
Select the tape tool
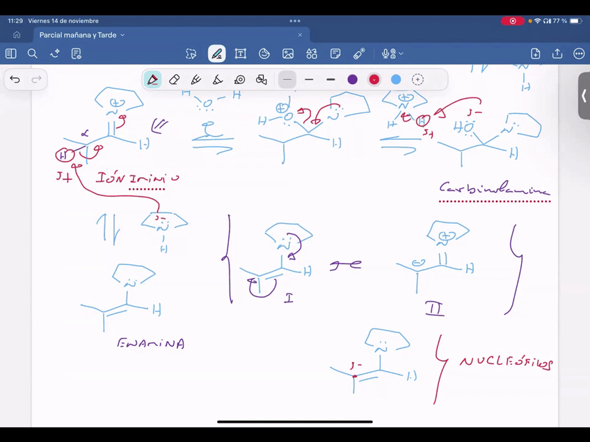[x=239, y=80]
